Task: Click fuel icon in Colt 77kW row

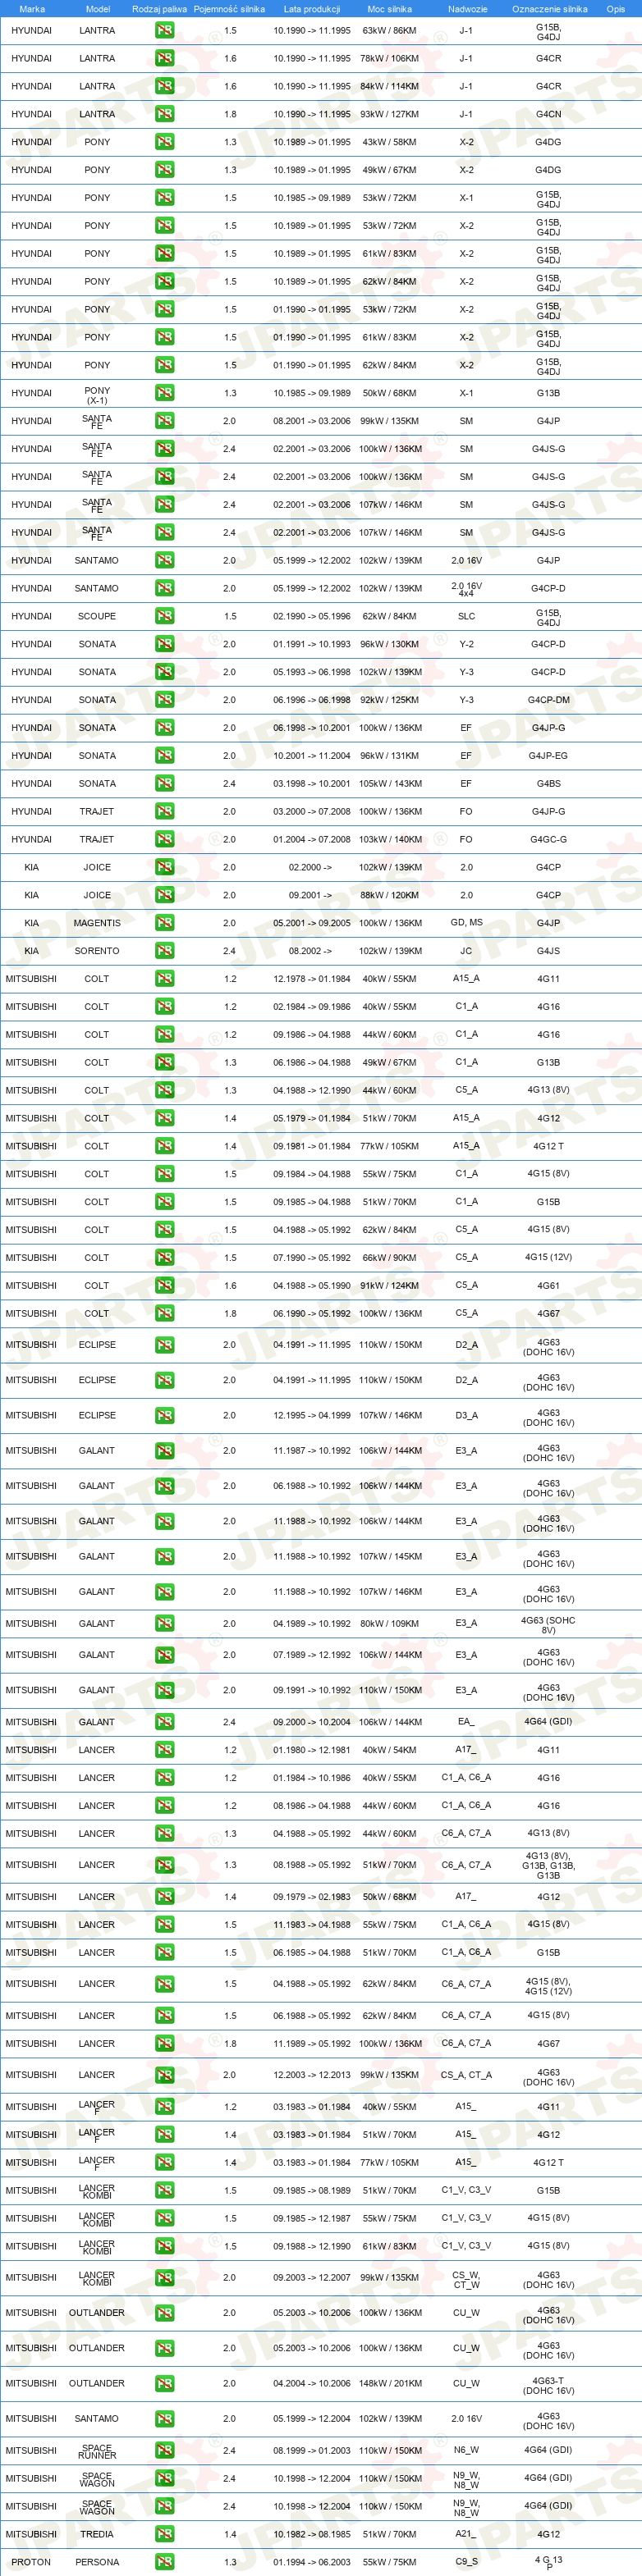Action: coord(165,1146)
